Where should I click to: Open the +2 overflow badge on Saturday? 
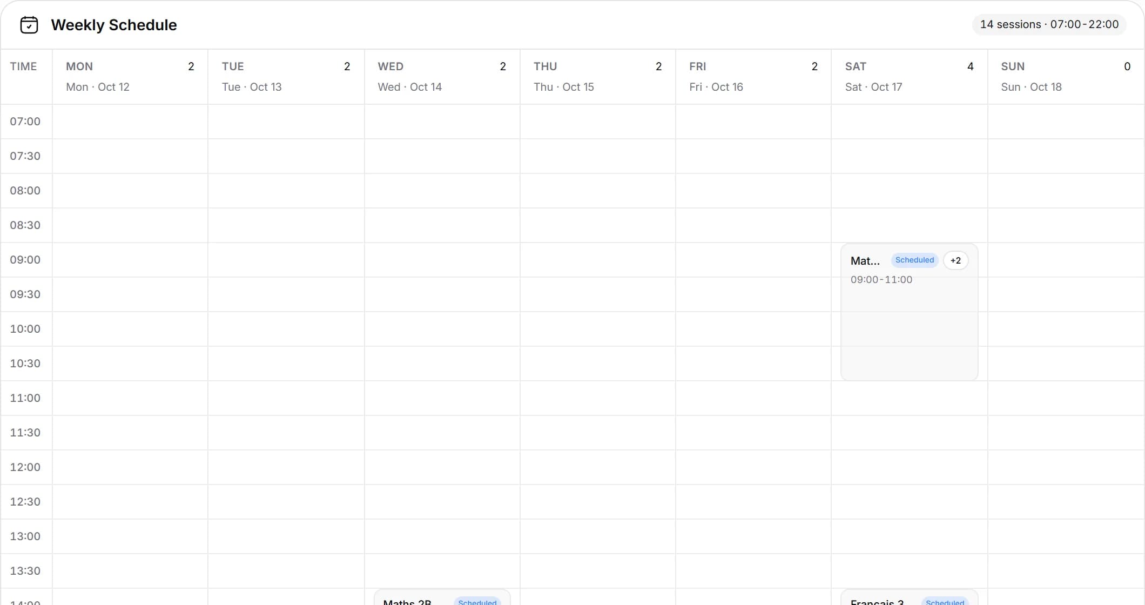click(x=955, y=260)
